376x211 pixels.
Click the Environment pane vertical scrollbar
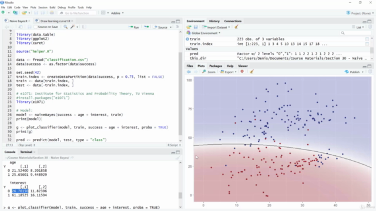pyautogui.click(x=372, y=49)
